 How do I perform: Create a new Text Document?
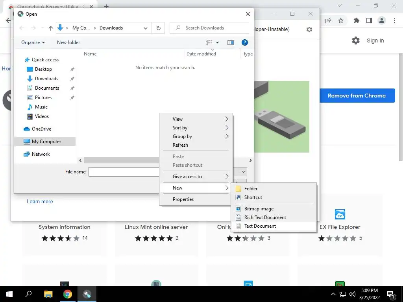pos(274,226)
